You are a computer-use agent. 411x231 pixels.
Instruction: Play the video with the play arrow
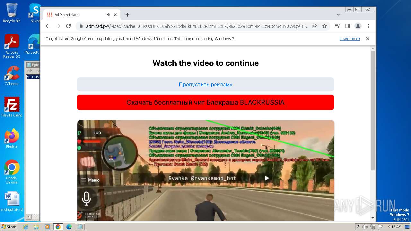[x=267, y=178]
